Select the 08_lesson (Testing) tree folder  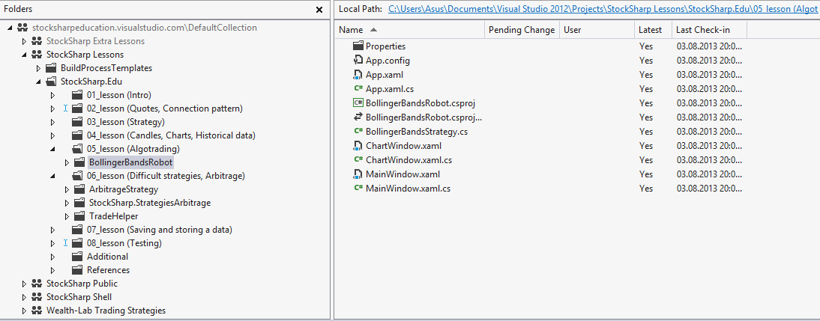coord(124,243)
